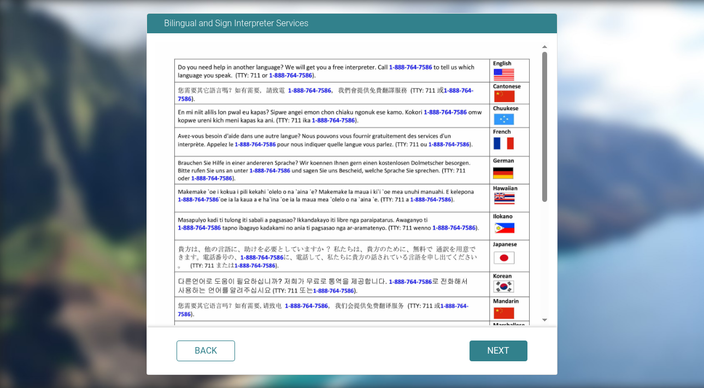Click scrollbar down arrow
The image size is (704, 388).
tap(544, 320)
